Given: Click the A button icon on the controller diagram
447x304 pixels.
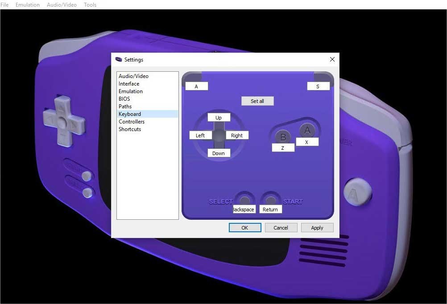Looking at the screenshot, I should point(306,130).
